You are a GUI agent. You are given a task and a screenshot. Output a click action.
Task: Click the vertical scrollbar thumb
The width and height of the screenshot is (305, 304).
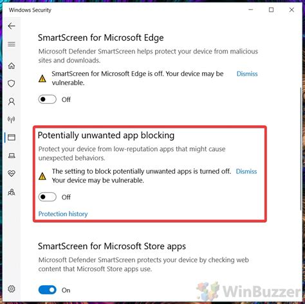[300, 149]
